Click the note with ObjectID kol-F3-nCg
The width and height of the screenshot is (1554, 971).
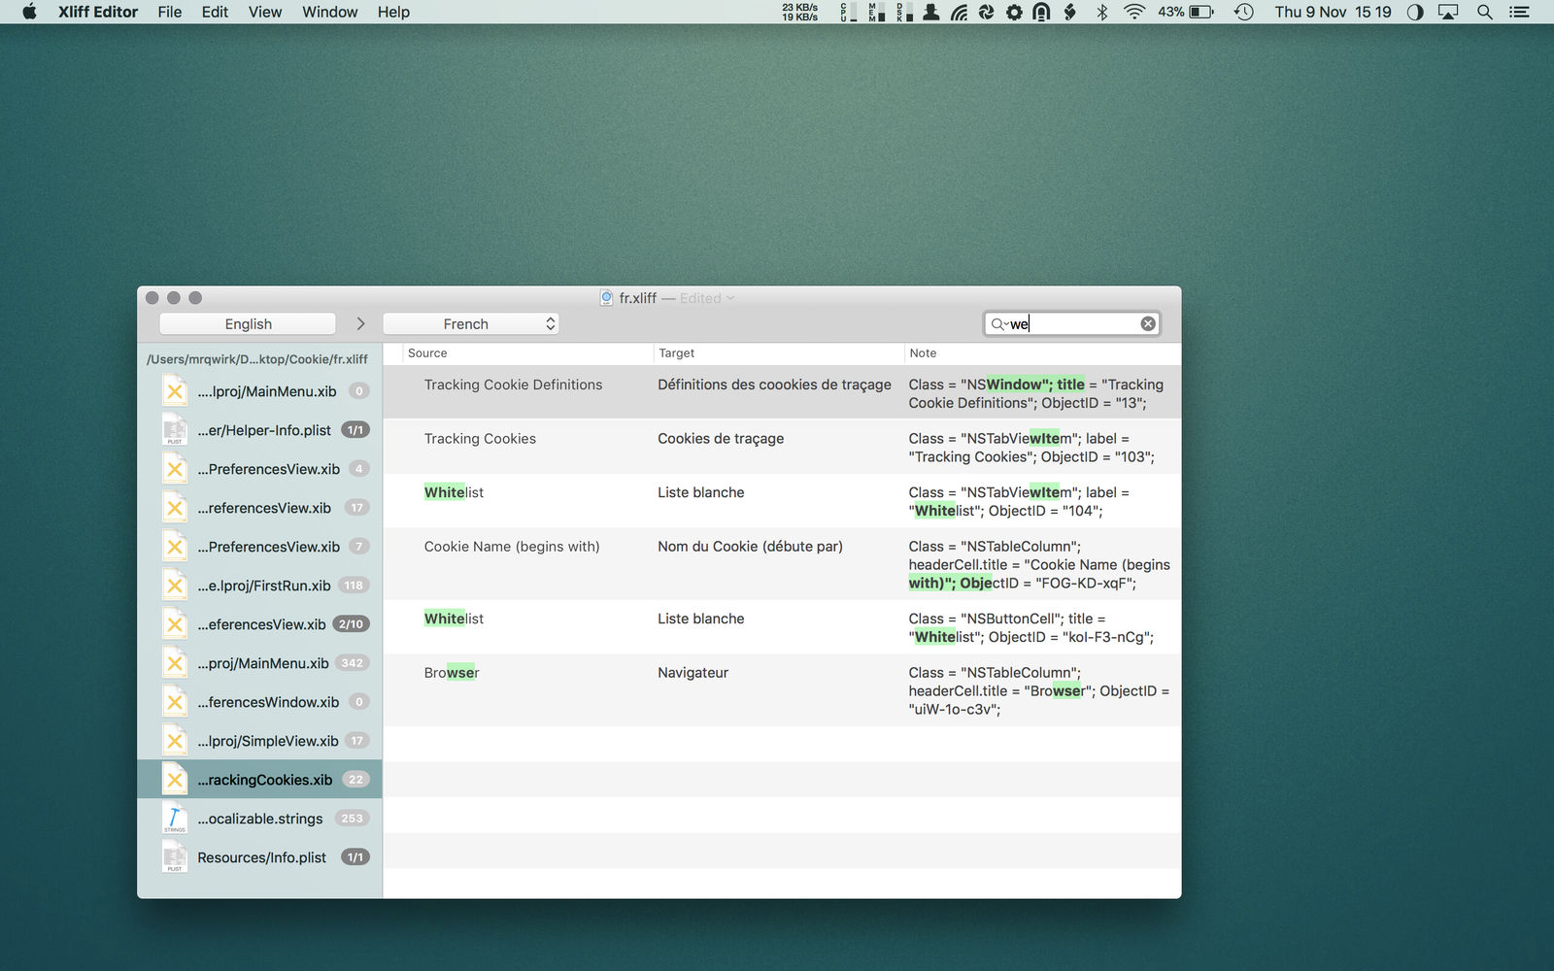point(1031,628)
